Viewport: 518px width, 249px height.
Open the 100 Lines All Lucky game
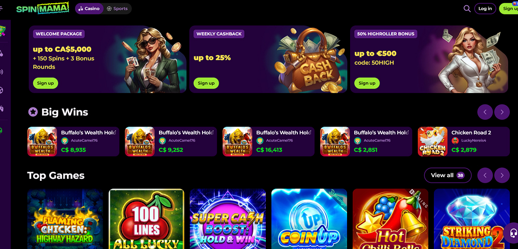click(147, 219)
